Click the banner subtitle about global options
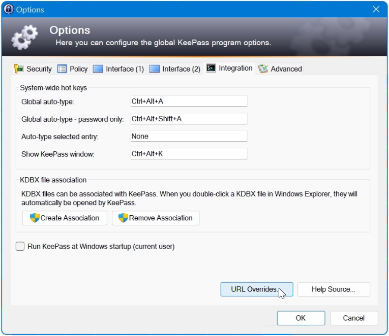 coord(163,43)
